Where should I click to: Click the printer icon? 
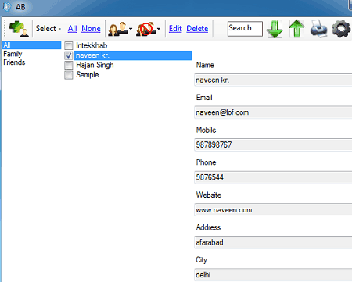[x=318, y=29]
